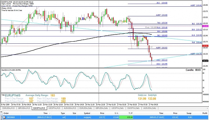Select order number 29859869 in the table
Image resolution: width=209 pixels, height=120 pixels.
pyautogui.click(x=11, y=117)
